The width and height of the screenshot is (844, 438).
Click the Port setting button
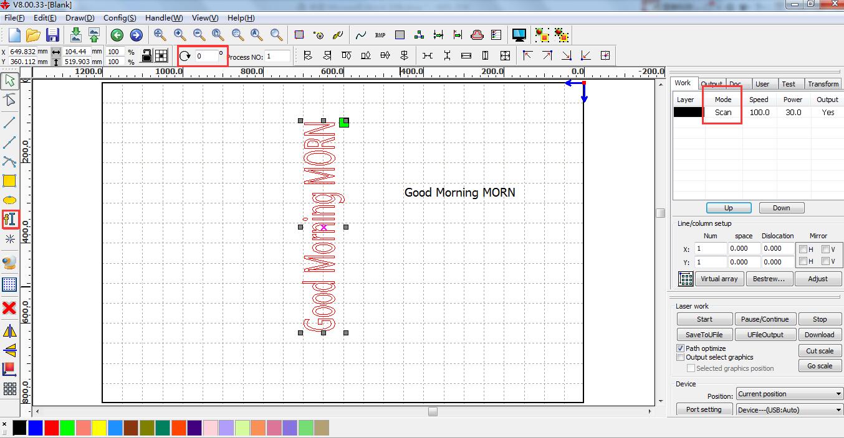[704, 409]
